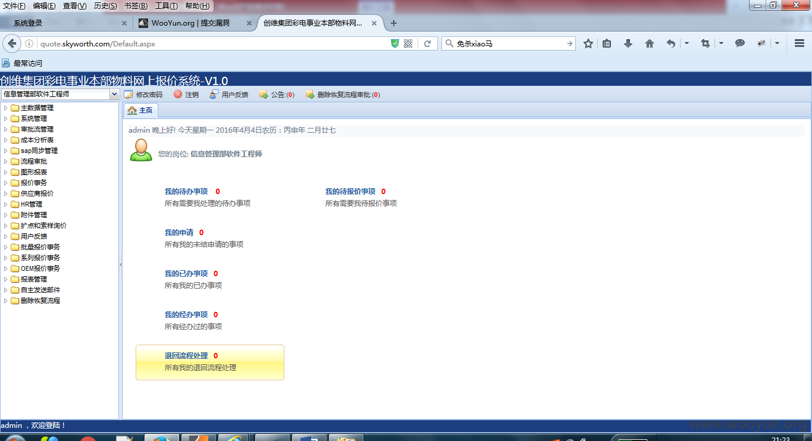812x441 pixels.
Task: Select 系列报价事务 tree item
Action: [x=40, y=258]
